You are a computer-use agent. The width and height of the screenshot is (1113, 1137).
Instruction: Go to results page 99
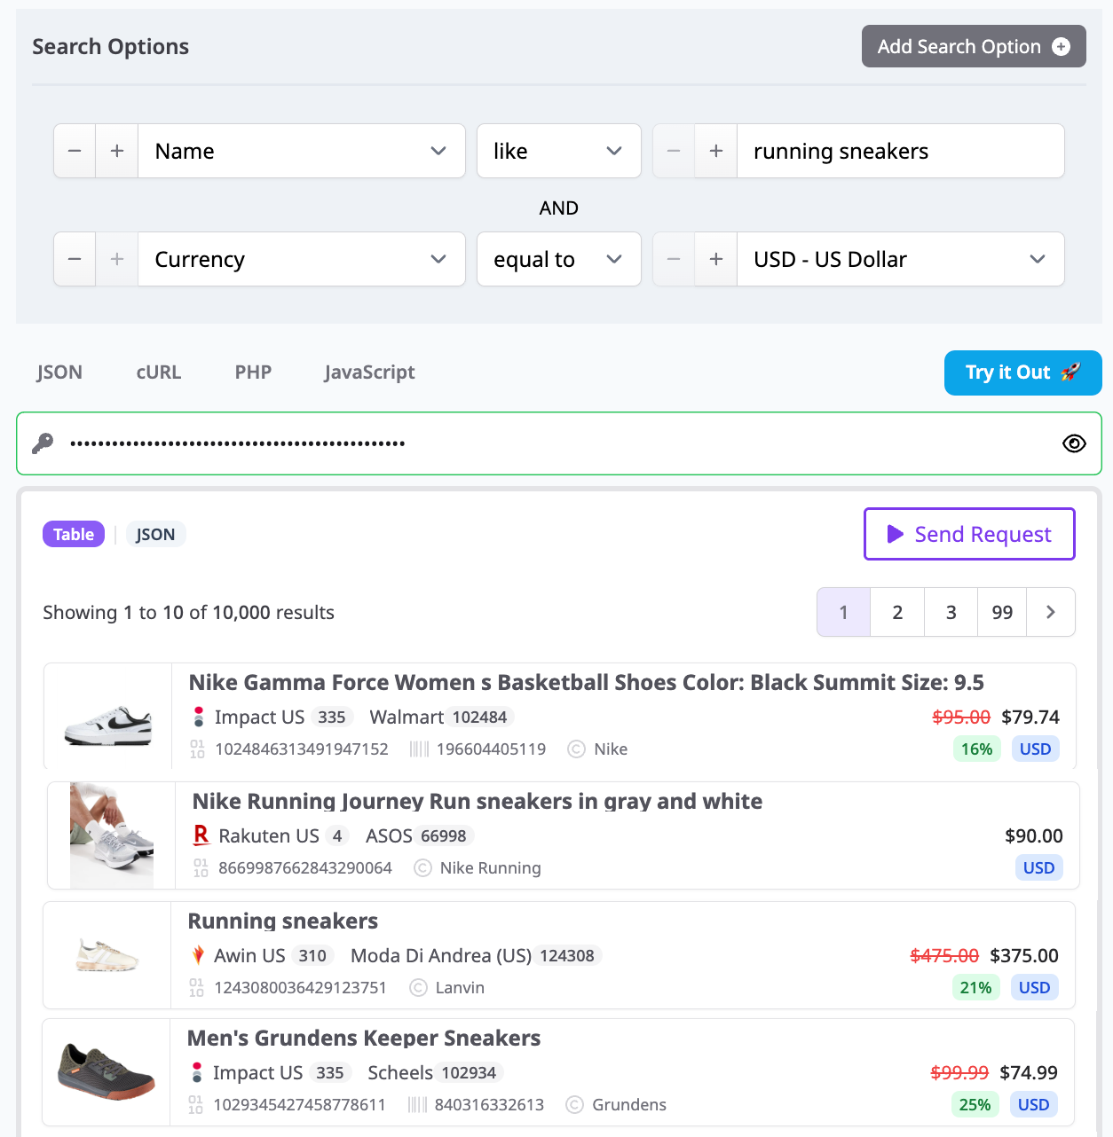[1002, 612]
